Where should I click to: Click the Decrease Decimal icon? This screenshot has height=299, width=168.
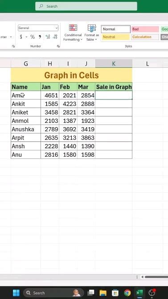tap(55, 37)
